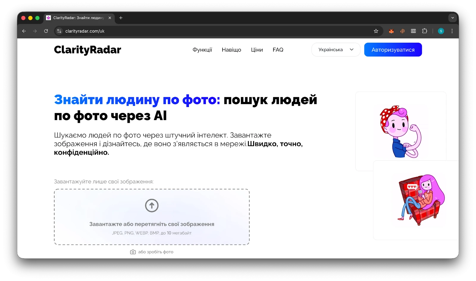This screenshot has height=281, width=476.
Task: Click the page reload icon
Action: 46,31
